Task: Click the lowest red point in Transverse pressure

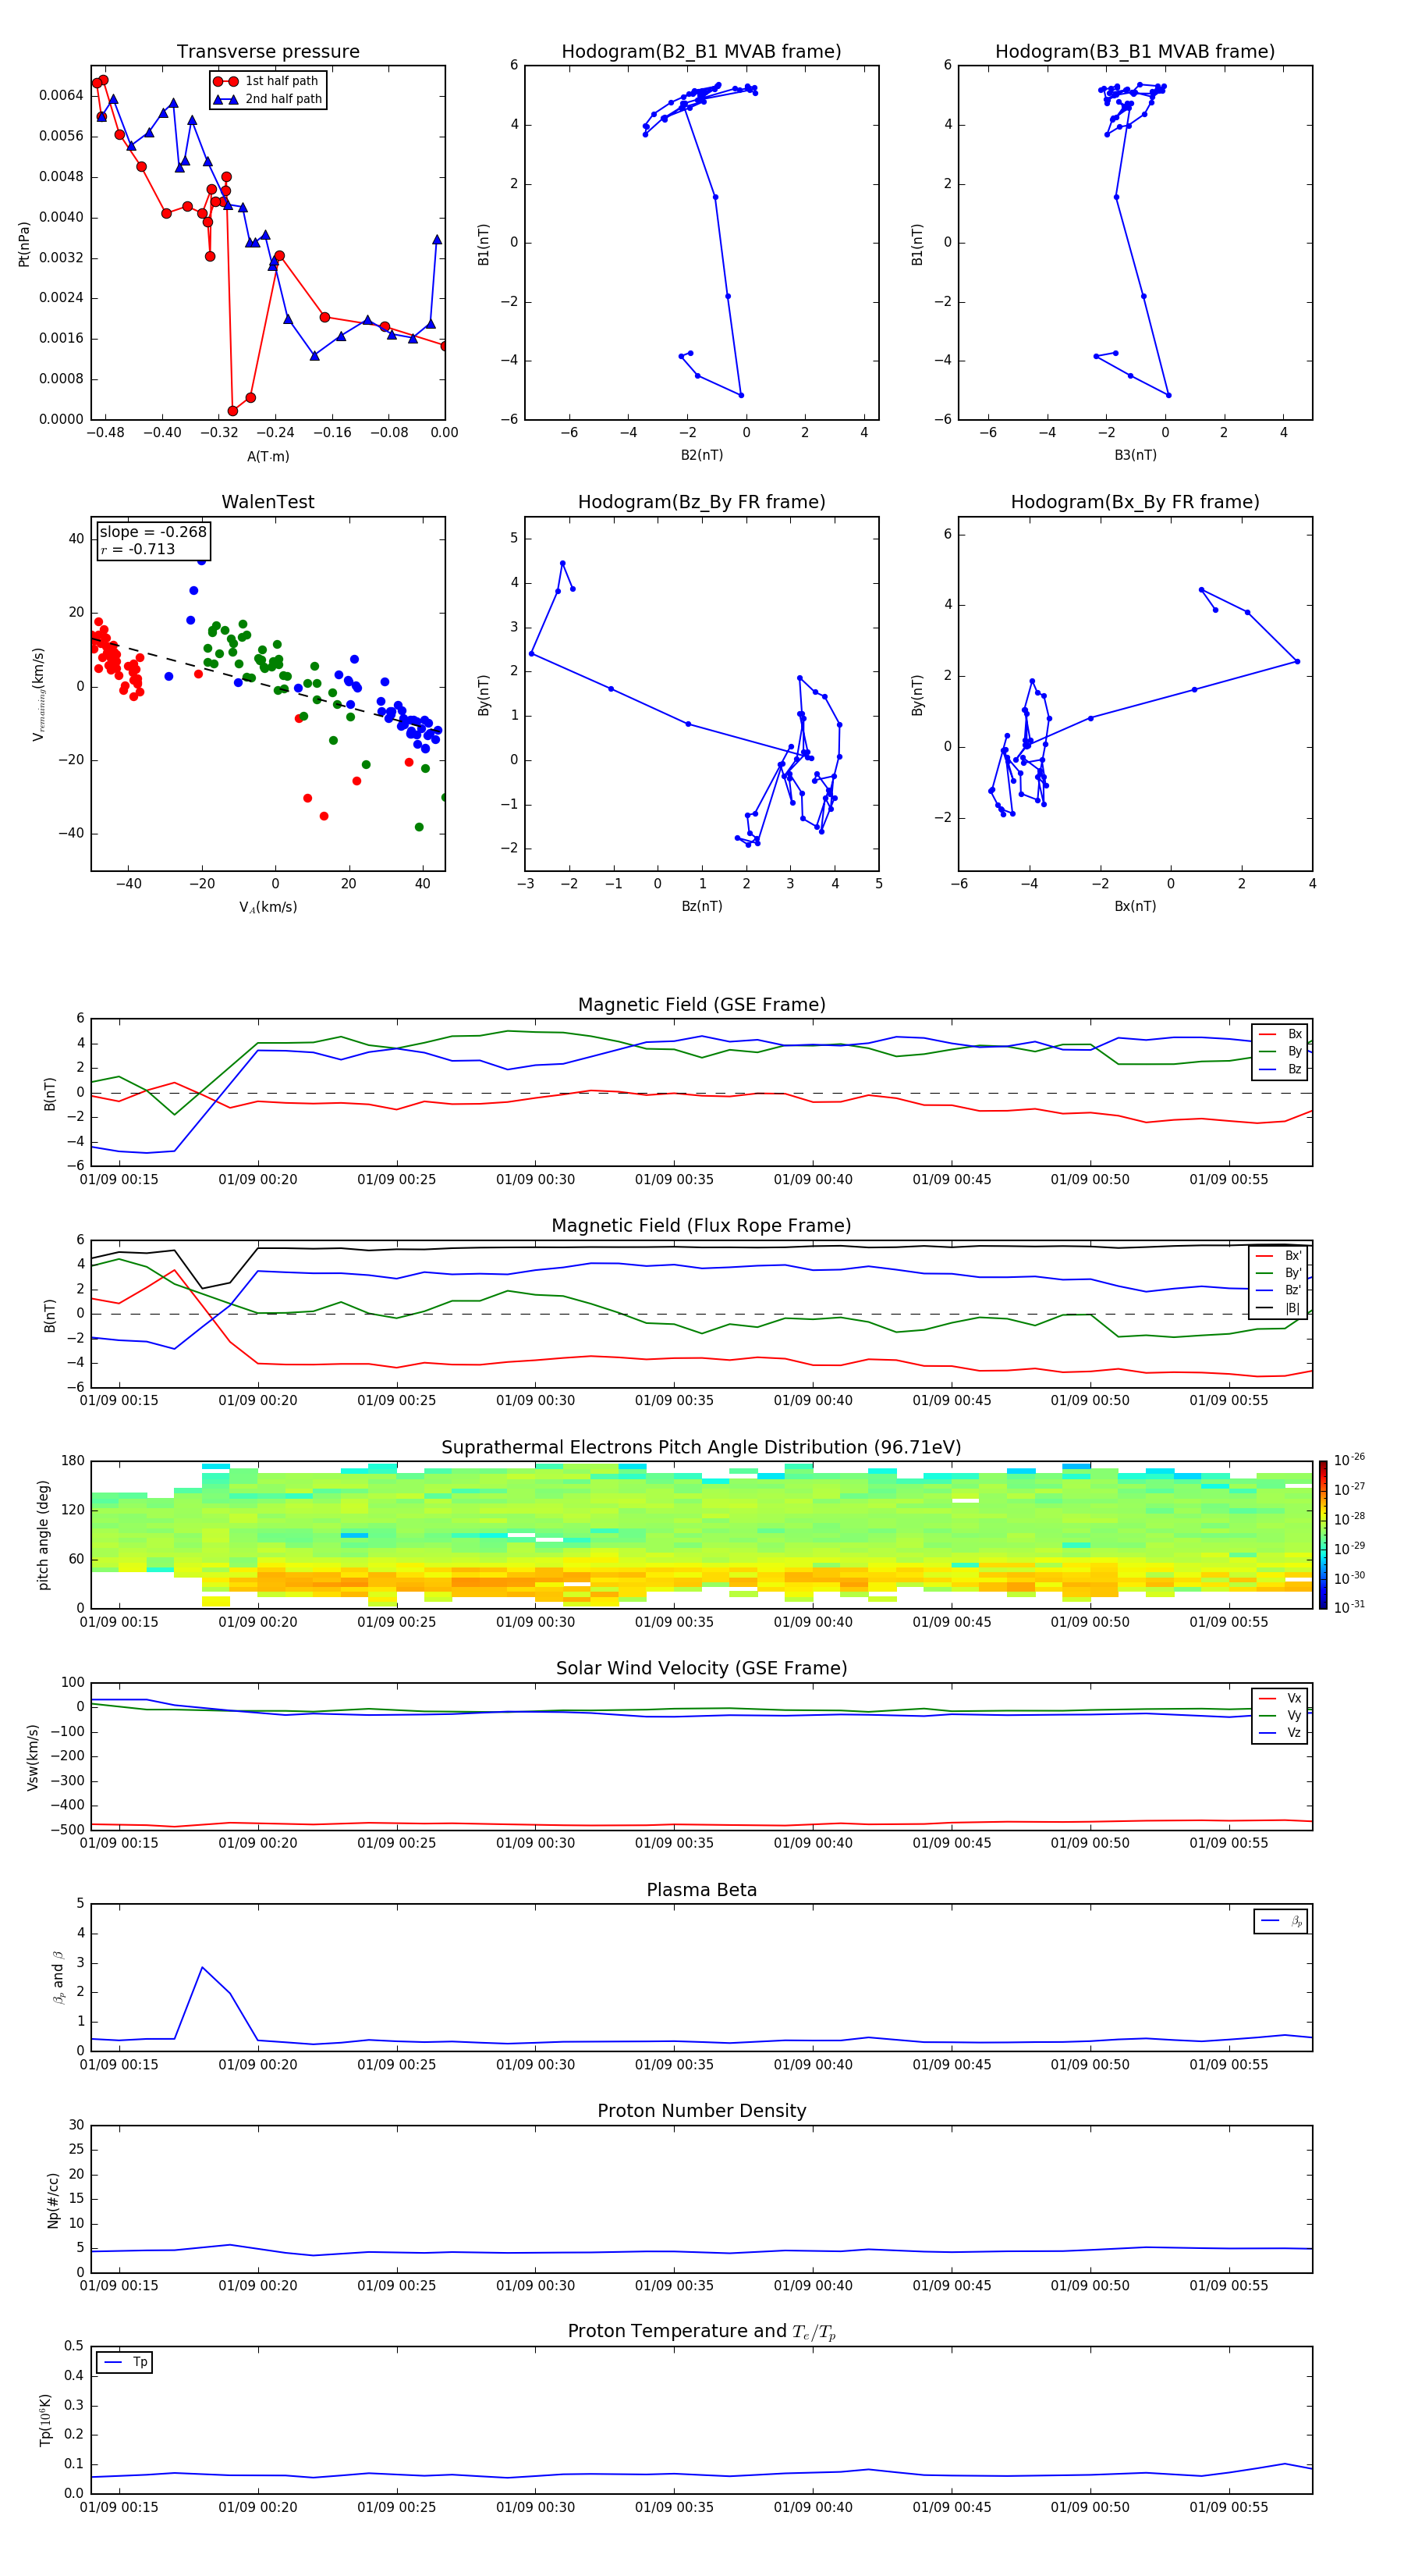Action: [x=233, y=411]
